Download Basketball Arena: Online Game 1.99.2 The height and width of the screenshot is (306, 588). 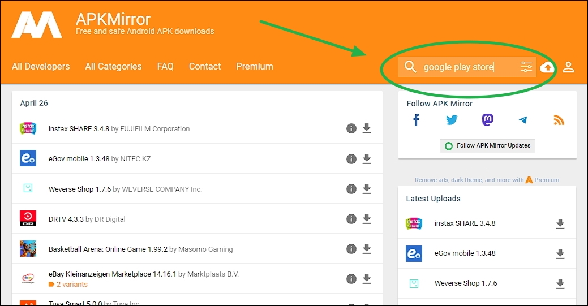coord(367,249)
